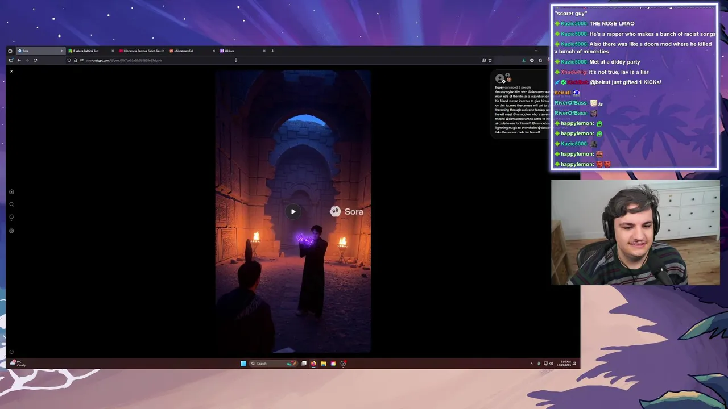Click hucey's profile avatar
The width and height of the screenshot is (728, 409).
(x=499, y=78)
